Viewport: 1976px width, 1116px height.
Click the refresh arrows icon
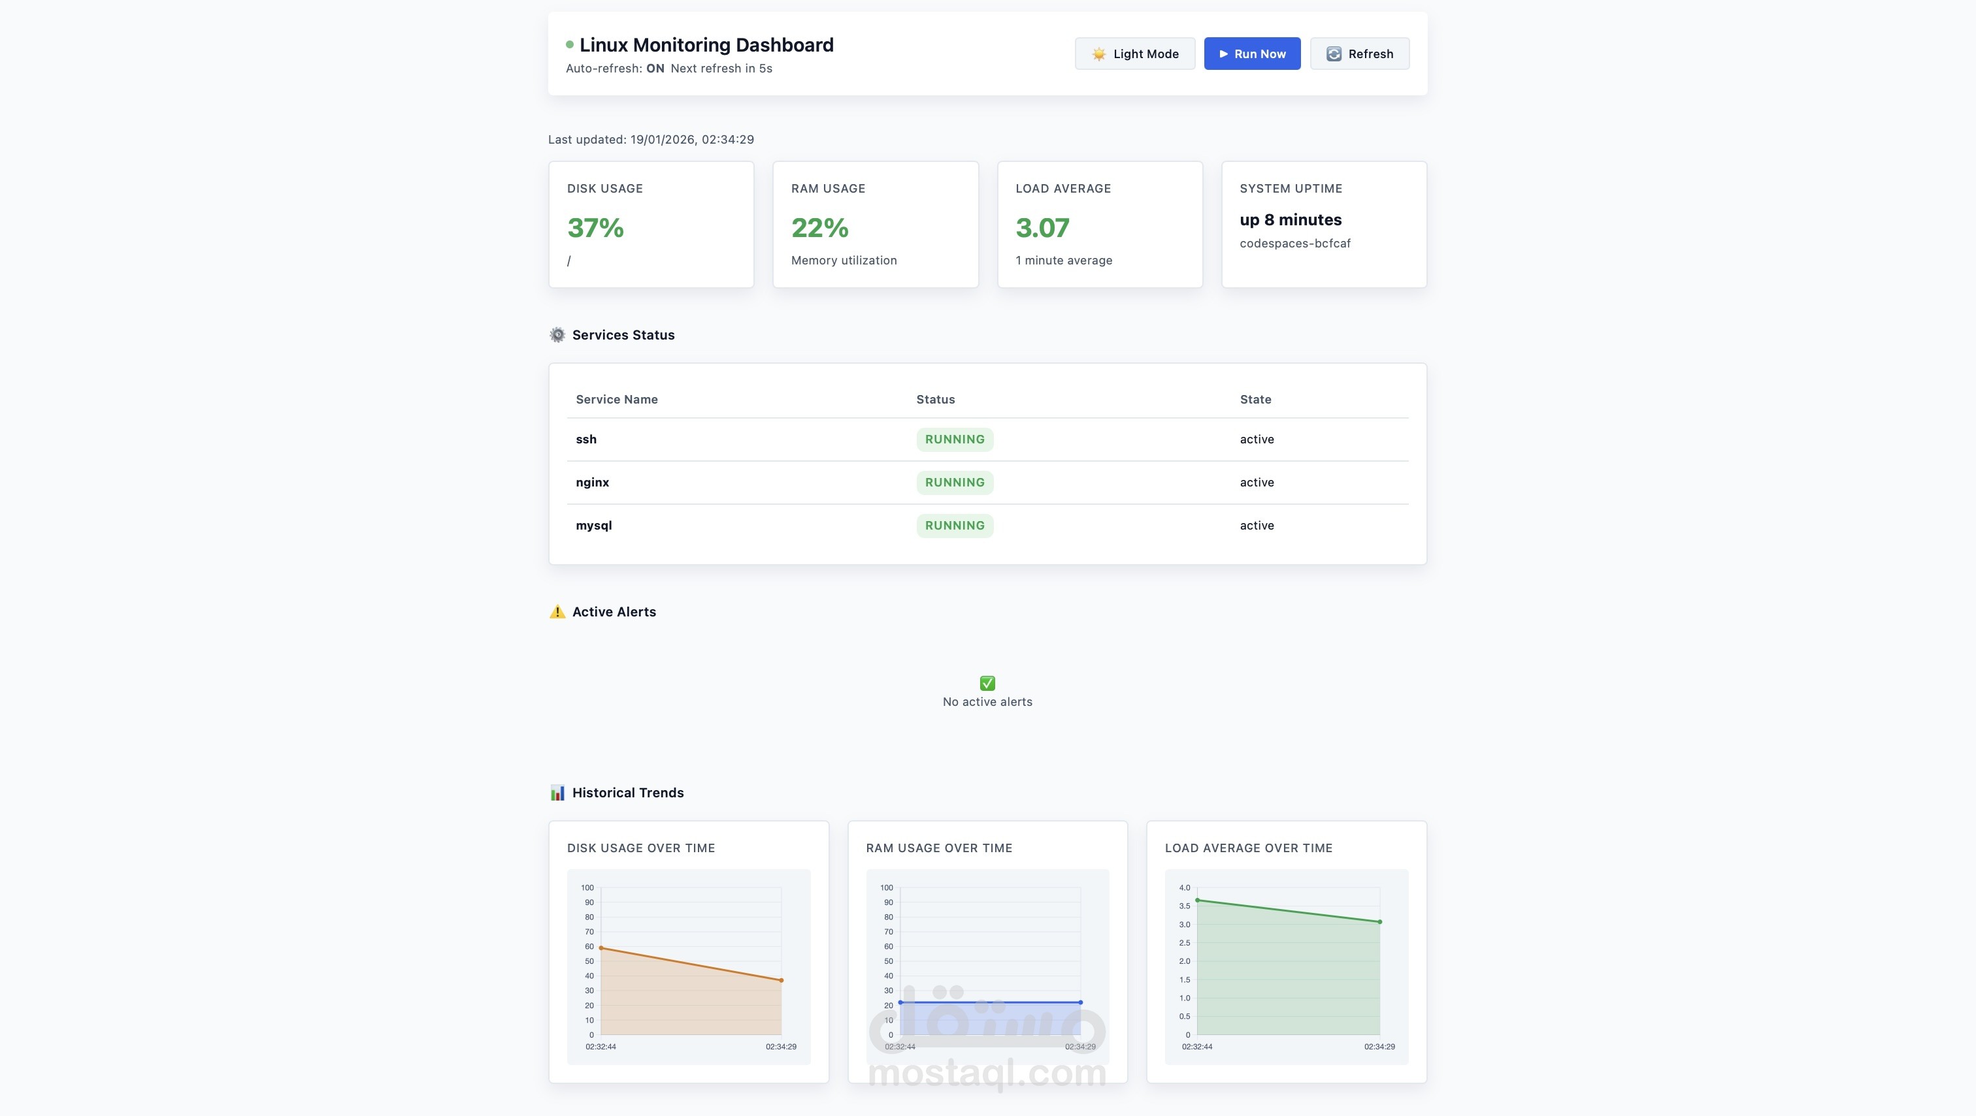tap(1333, 54)
